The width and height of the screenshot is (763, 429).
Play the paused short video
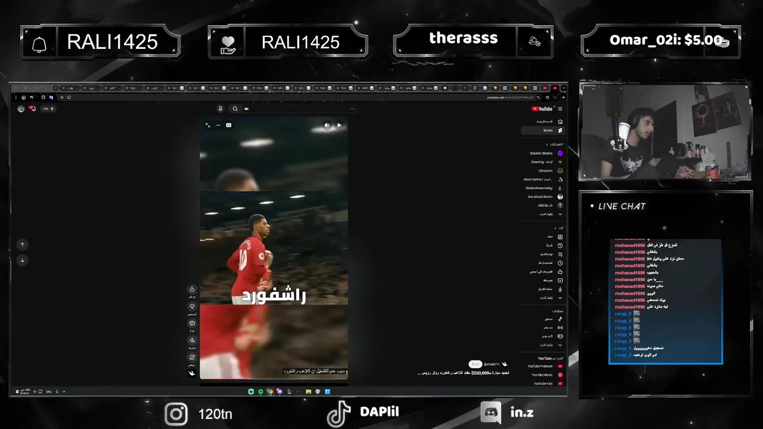(x=339, y=125)
